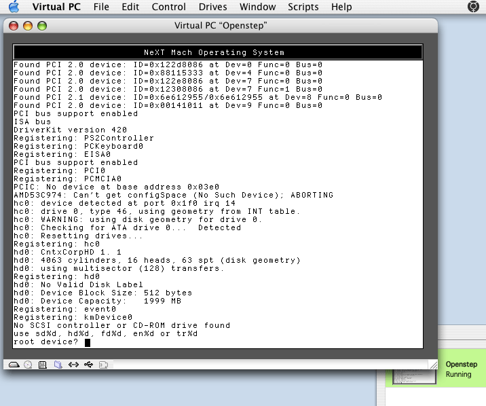Open the Help menu
Viewport: 486px width, 406px height.
(341, 7)
